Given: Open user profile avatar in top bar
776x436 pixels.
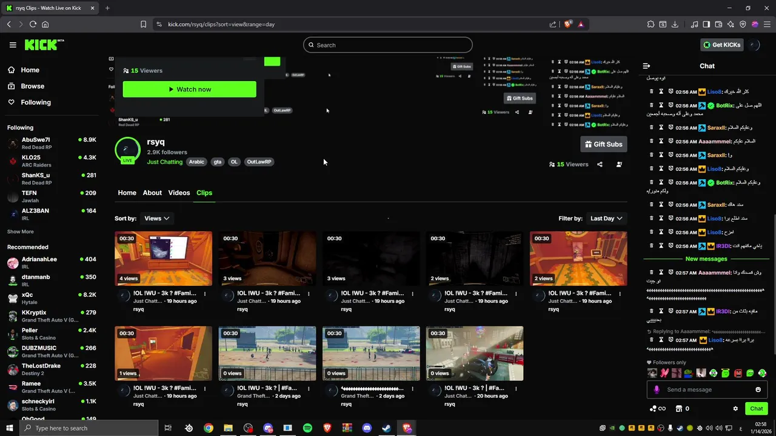Looking at the screenshot, I should (x=752, y=45).
